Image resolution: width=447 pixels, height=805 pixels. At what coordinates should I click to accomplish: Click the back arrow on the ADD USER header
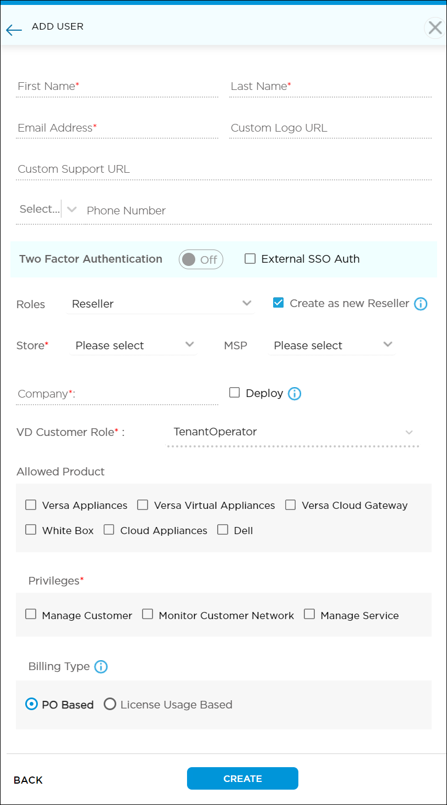pos(14,30)
